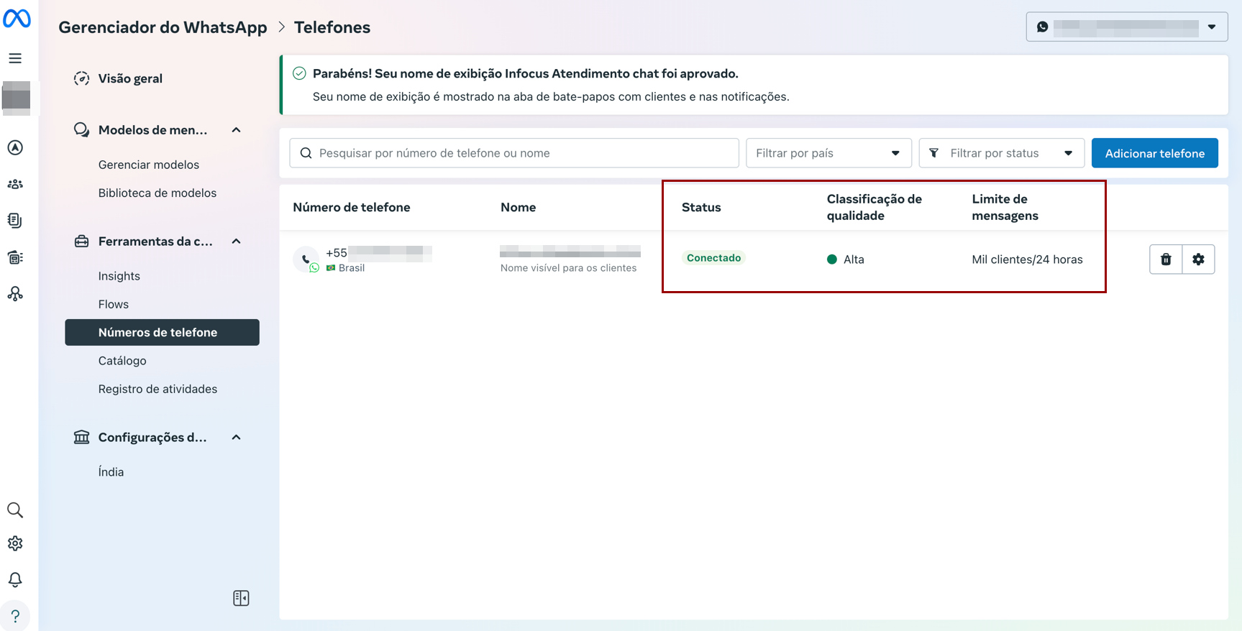Collapse the Modelos de mensagem section

point(236,130)
